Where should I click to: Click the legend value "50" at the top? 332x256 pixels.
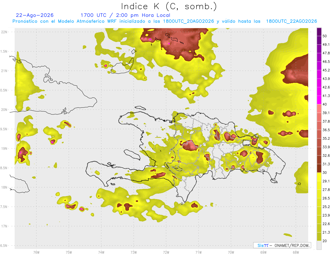pos(325,36)
